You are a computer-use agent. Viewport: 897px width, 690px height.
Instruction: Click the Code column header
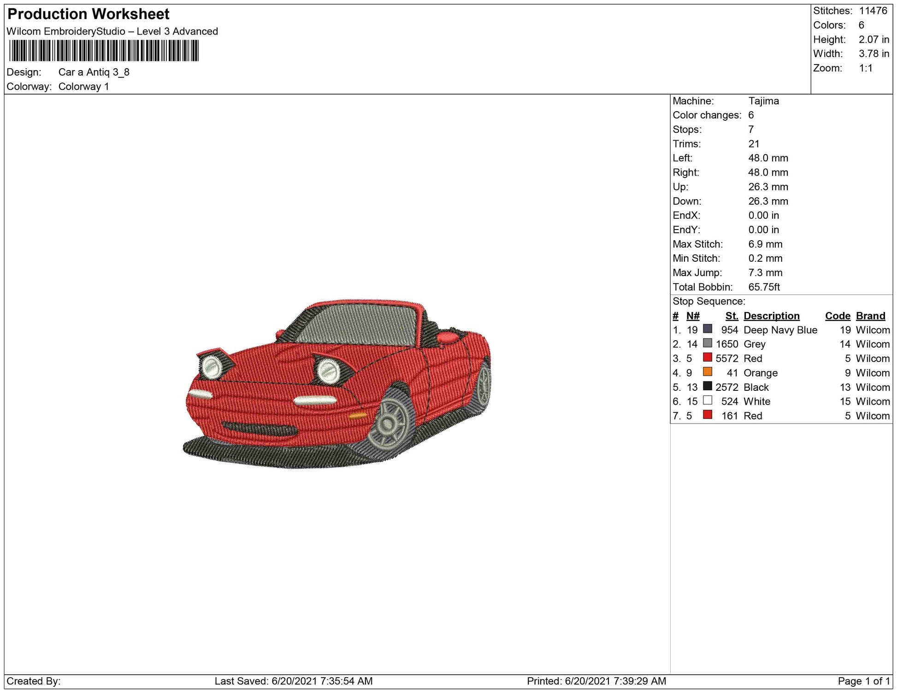[x=837, y=316]
